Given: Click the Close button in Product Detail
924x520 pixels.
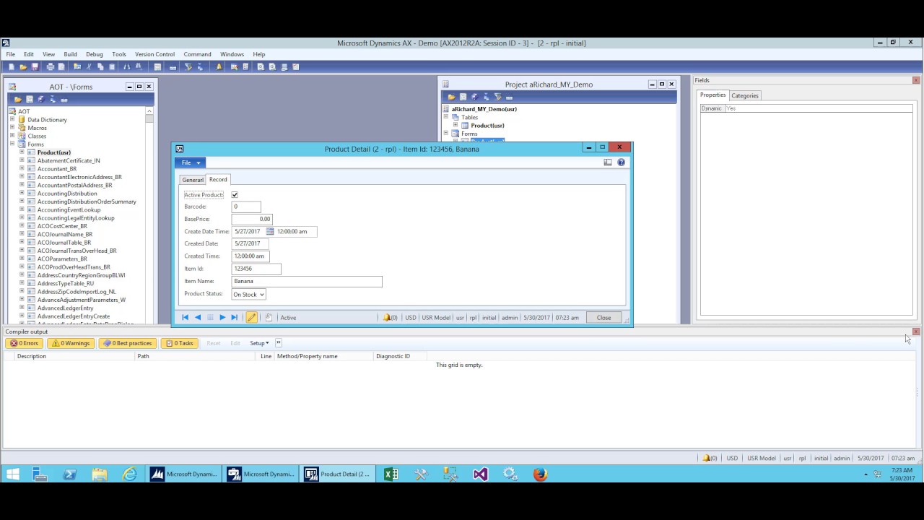Looking at the screenshot, I should click(603, 317).
